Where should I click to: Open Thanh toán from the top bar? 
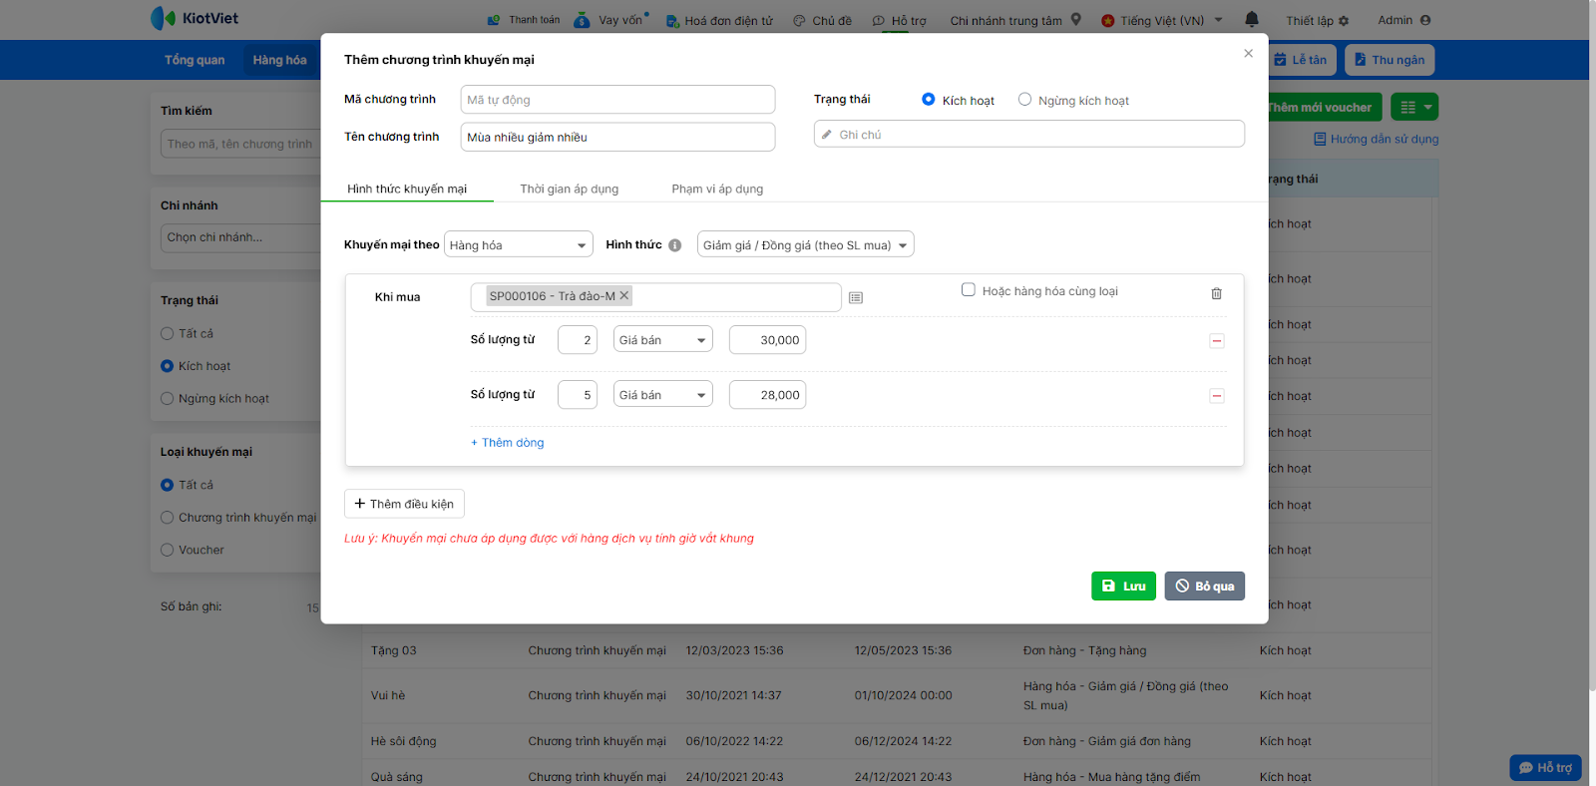point(524,20)
